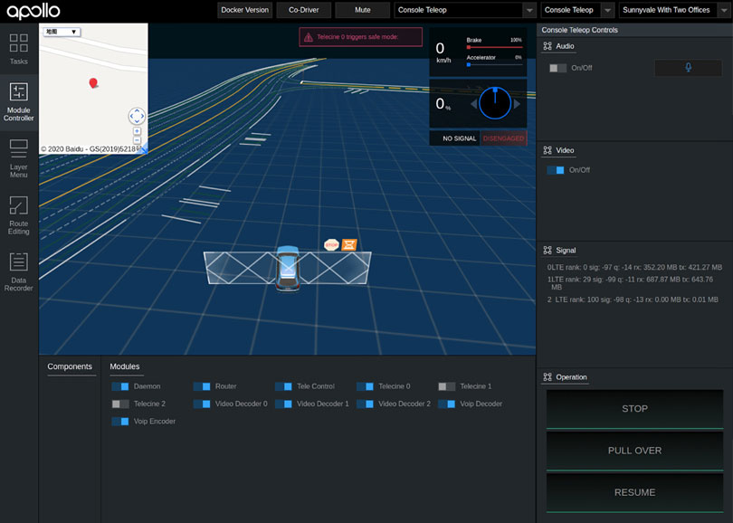This screenshot has height=523, width=733.
Task: Click the steering wheel angle dial
Action: point(495,103)
